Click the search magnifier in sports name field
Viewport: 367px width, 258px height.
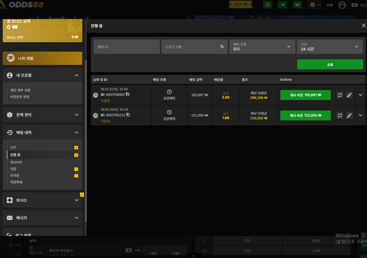(x=222, y=47)
